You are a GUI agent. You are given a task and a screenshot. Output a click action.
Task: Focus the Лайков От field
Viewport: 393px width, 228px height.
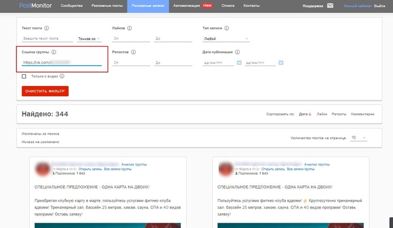[131, 38]
